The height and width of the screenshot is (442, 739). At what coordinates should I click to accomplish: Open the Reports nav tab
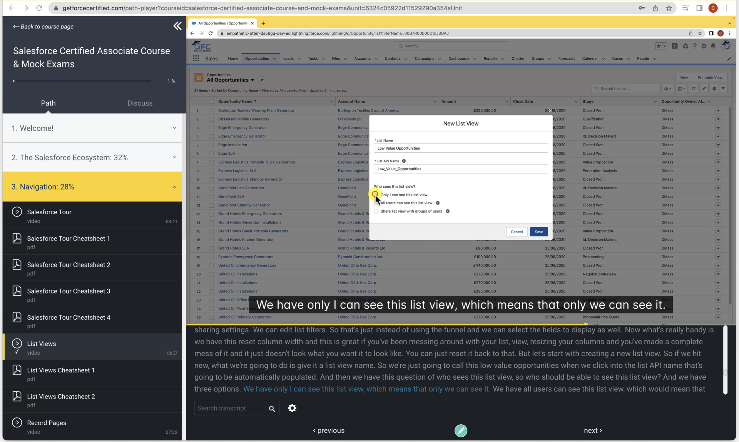(x=490, y=58)
